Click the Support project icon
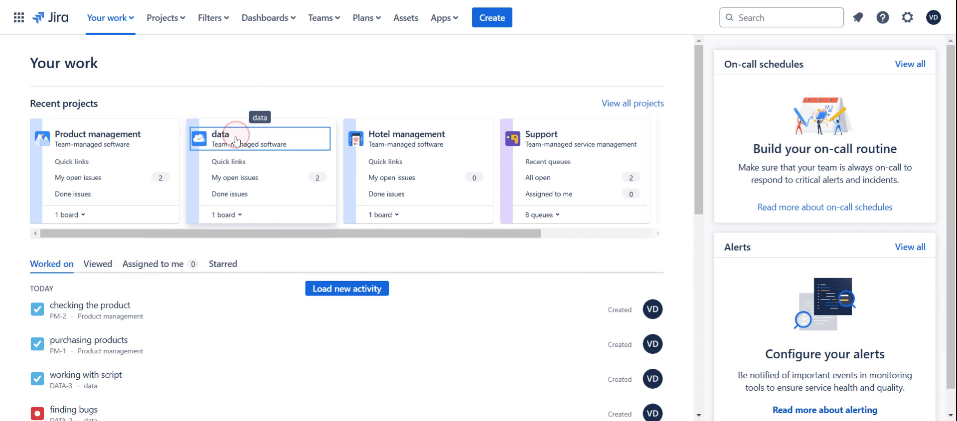 [513, 138]
